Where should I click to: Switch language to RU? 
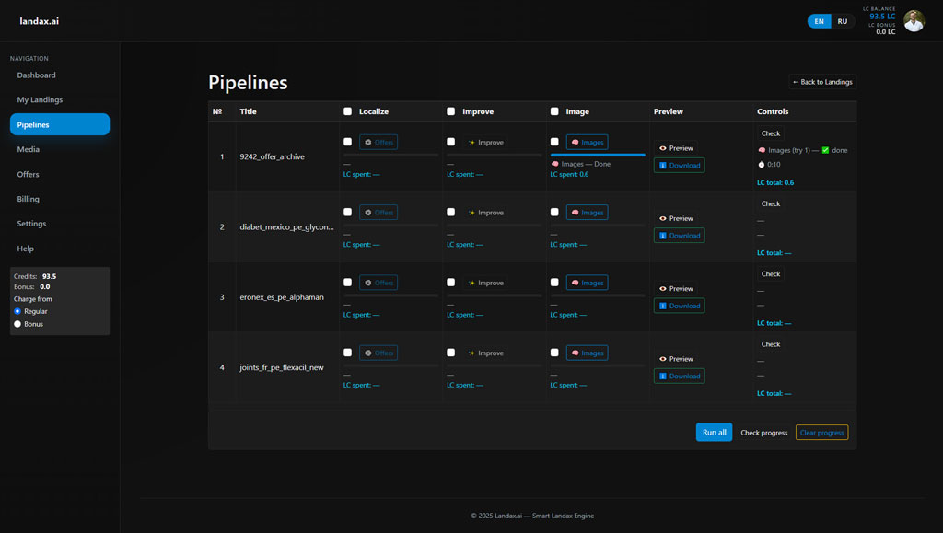[x=843, y=21]
